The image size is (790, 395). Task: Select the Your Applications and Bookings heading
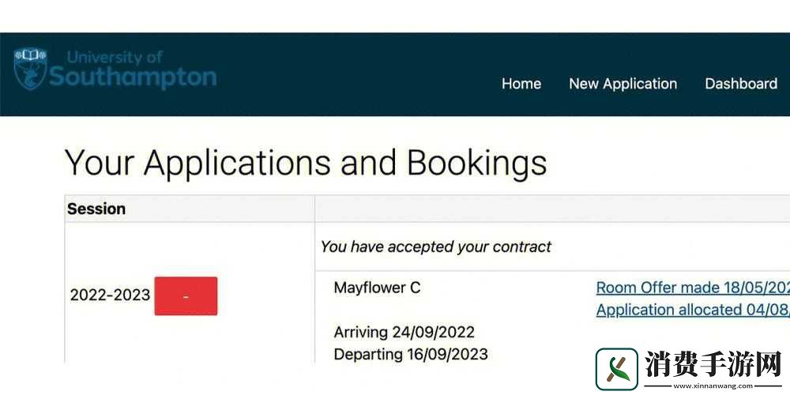tap(306, 164)
